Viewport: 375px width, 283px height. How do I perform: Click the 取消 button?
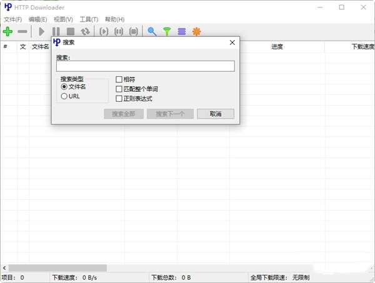(x=216, y=114)
